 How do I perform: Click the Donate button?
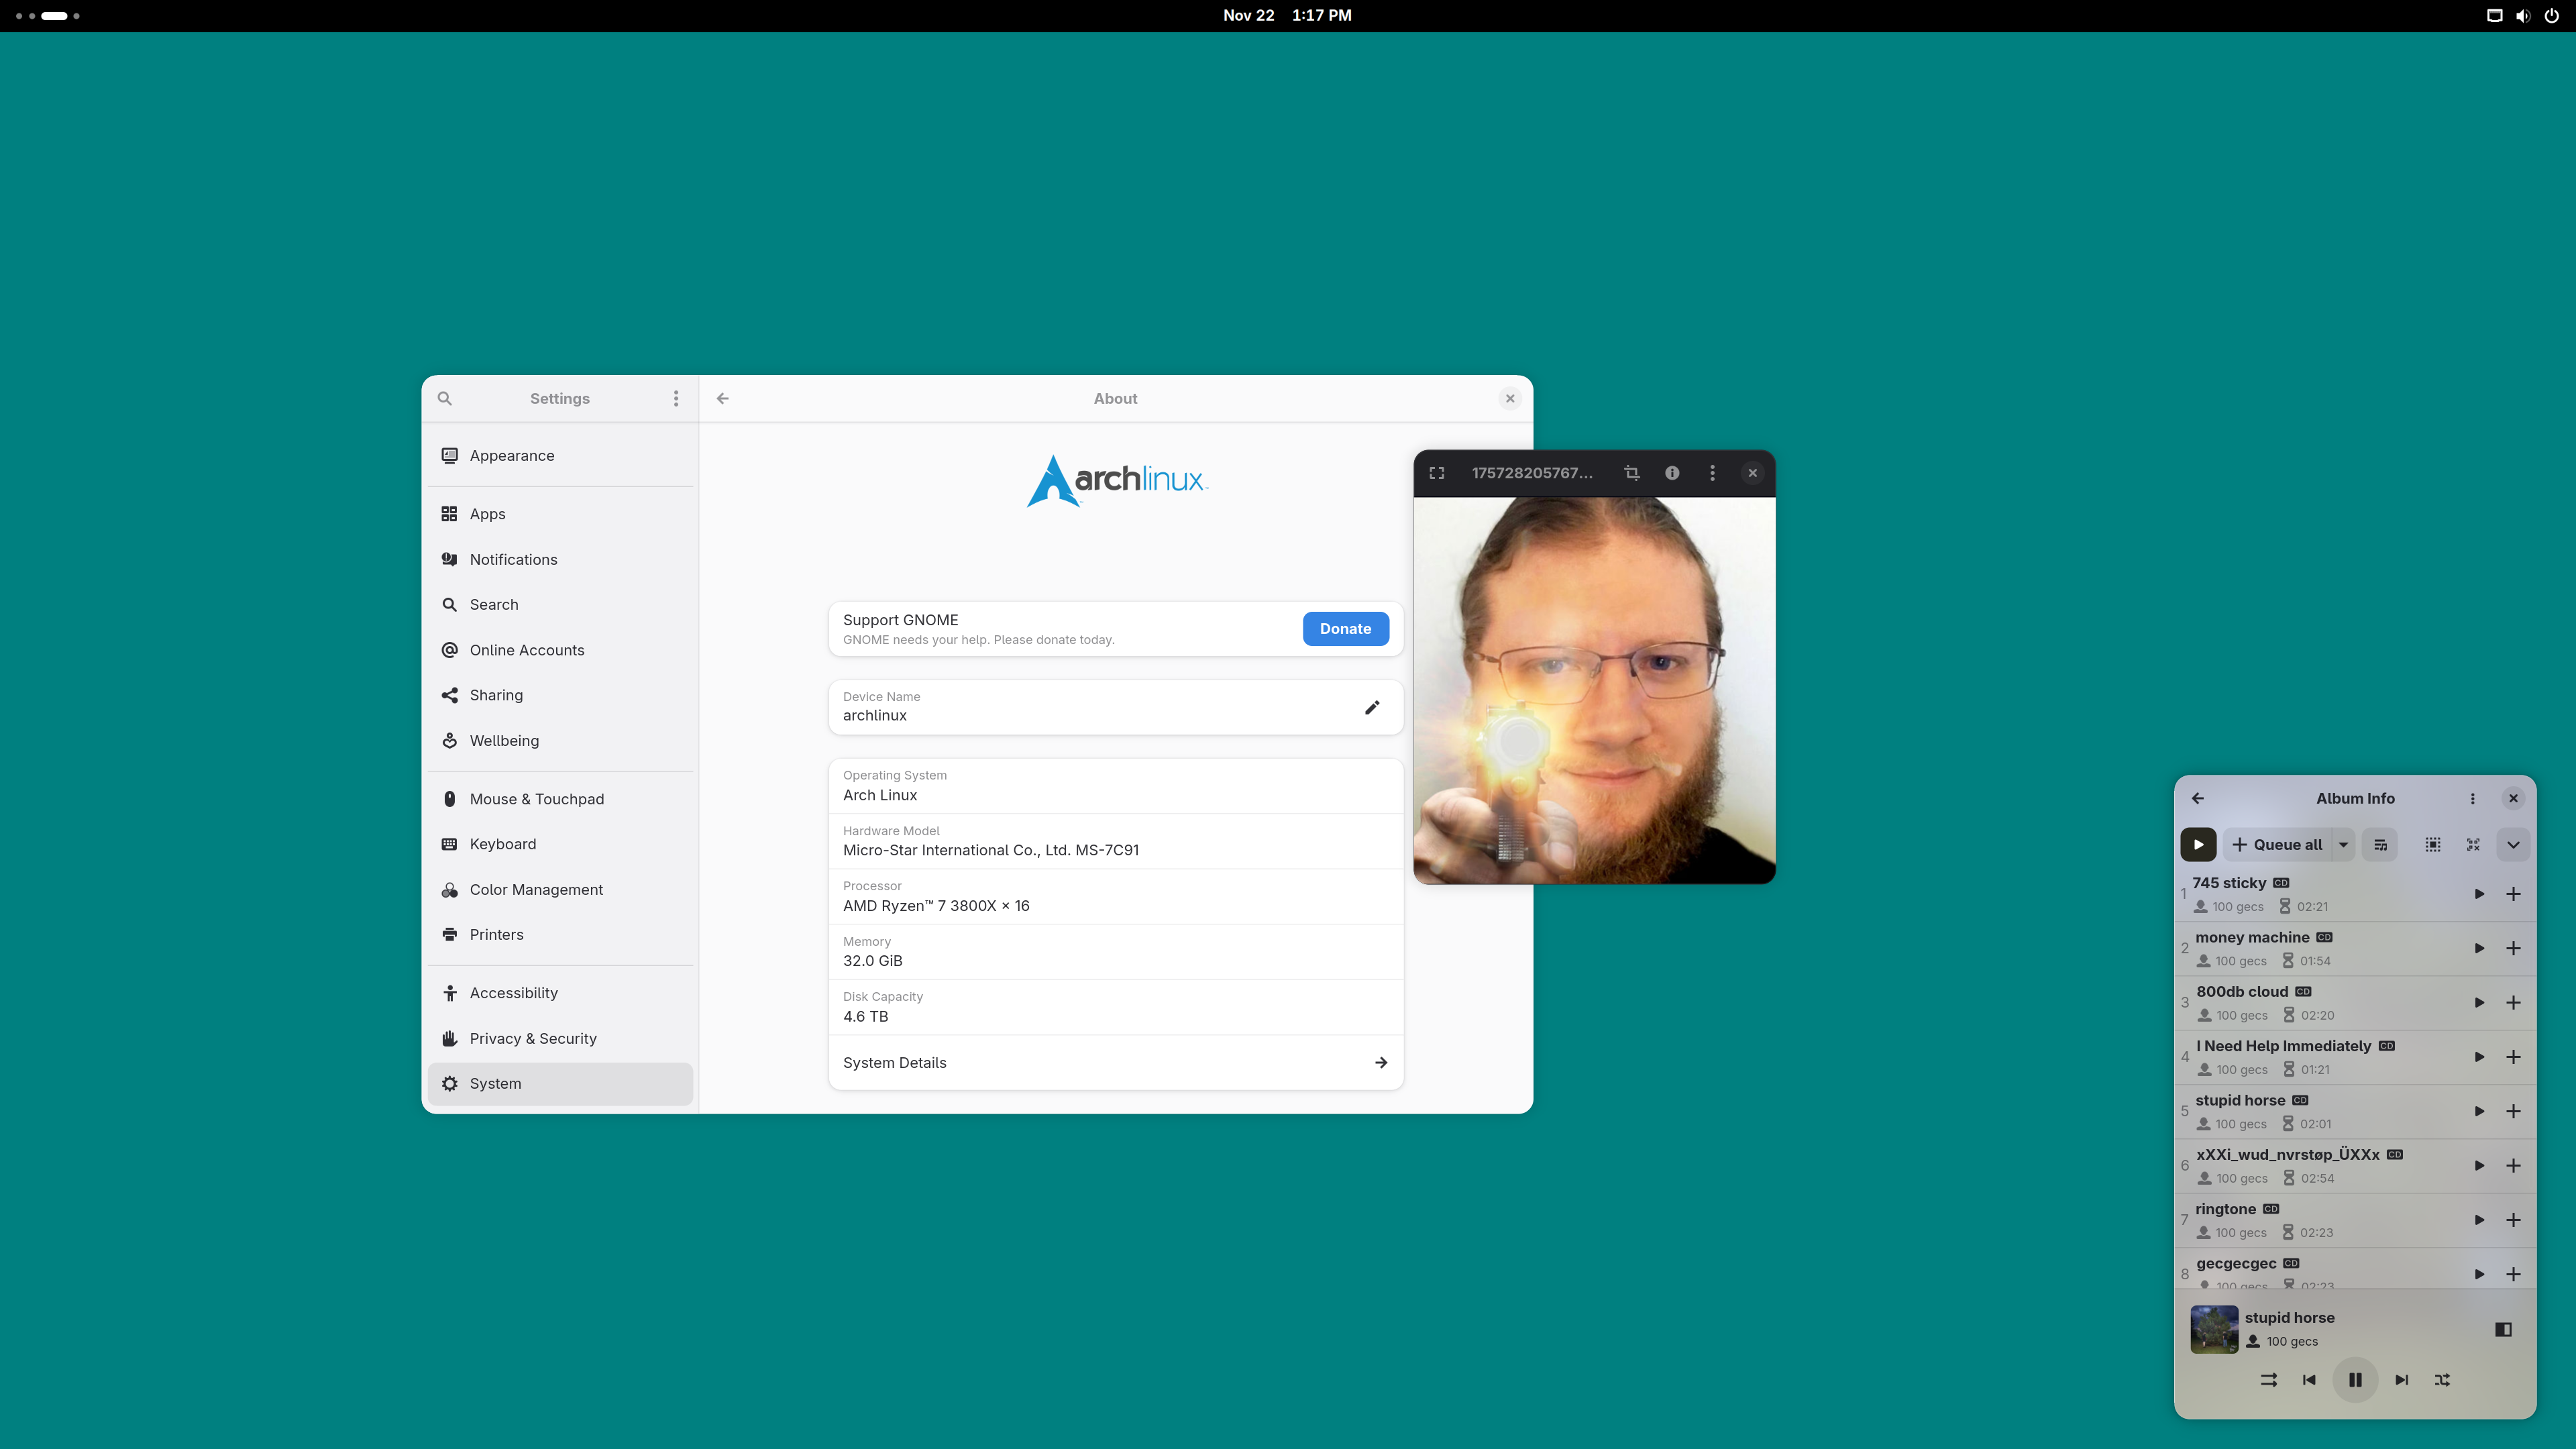(x=1345, y=628)
